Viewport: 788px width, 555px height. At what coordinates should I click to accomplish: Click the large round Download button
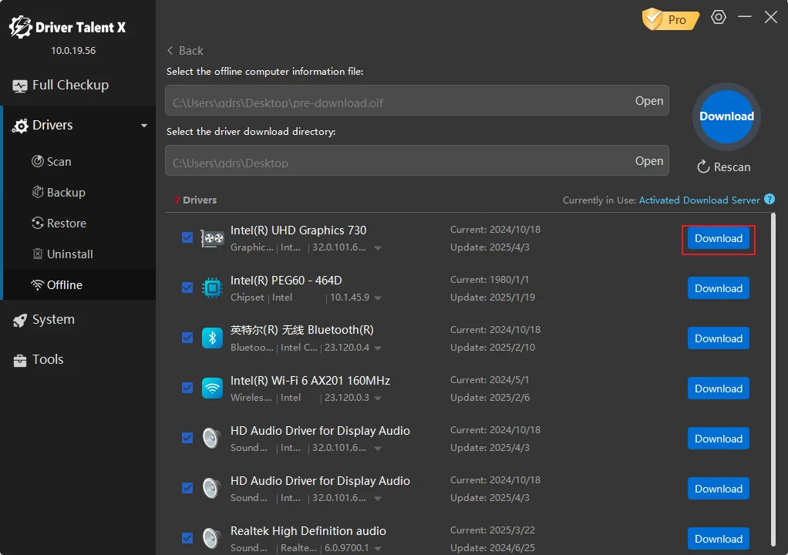click(x=726, y=116)
